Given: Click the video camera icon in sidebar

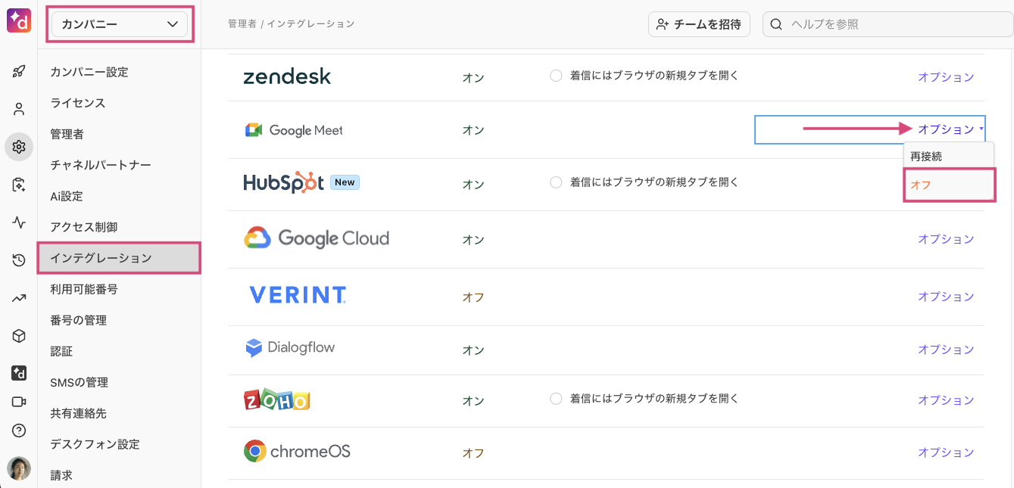Looking at the screenshot, I should click(x=19, y=402).
